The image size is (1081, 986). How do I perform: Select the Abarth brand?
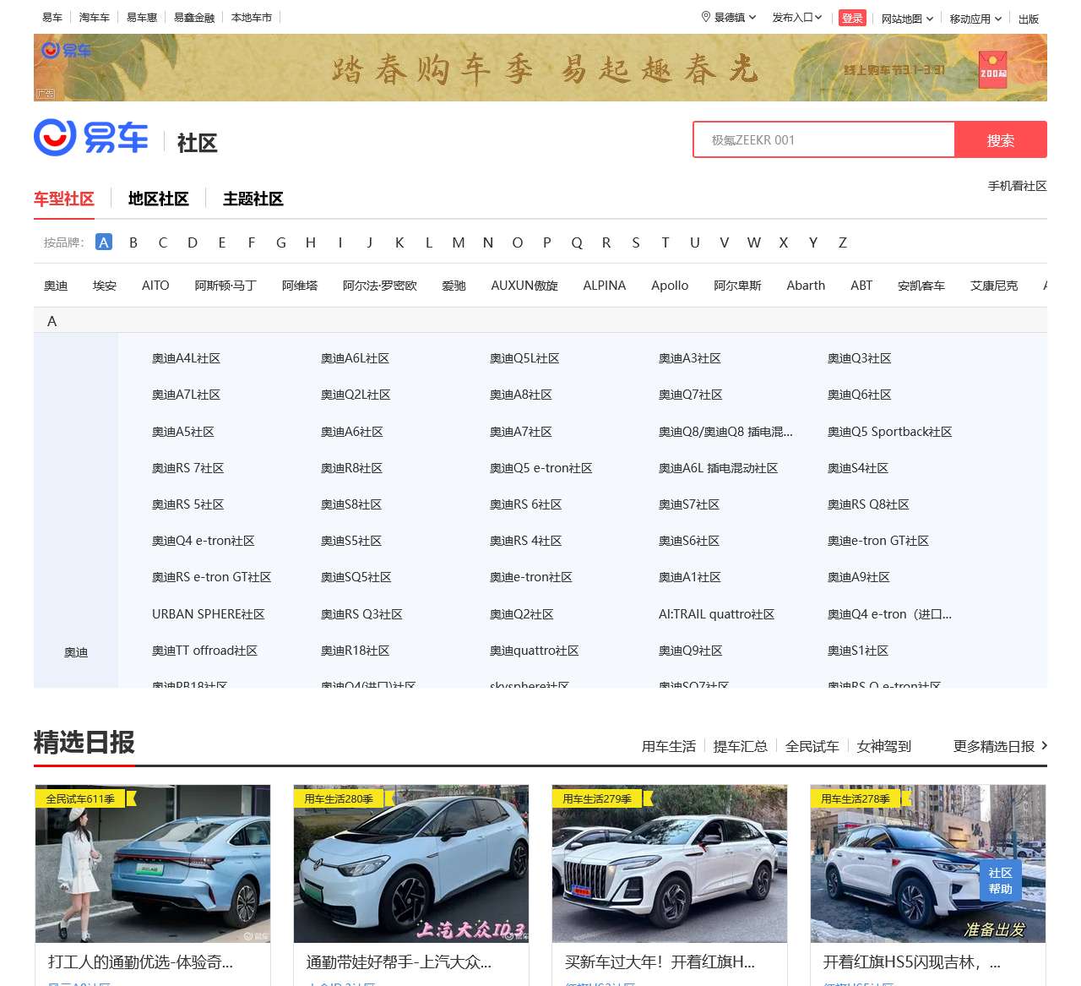(x=806, y=286)
